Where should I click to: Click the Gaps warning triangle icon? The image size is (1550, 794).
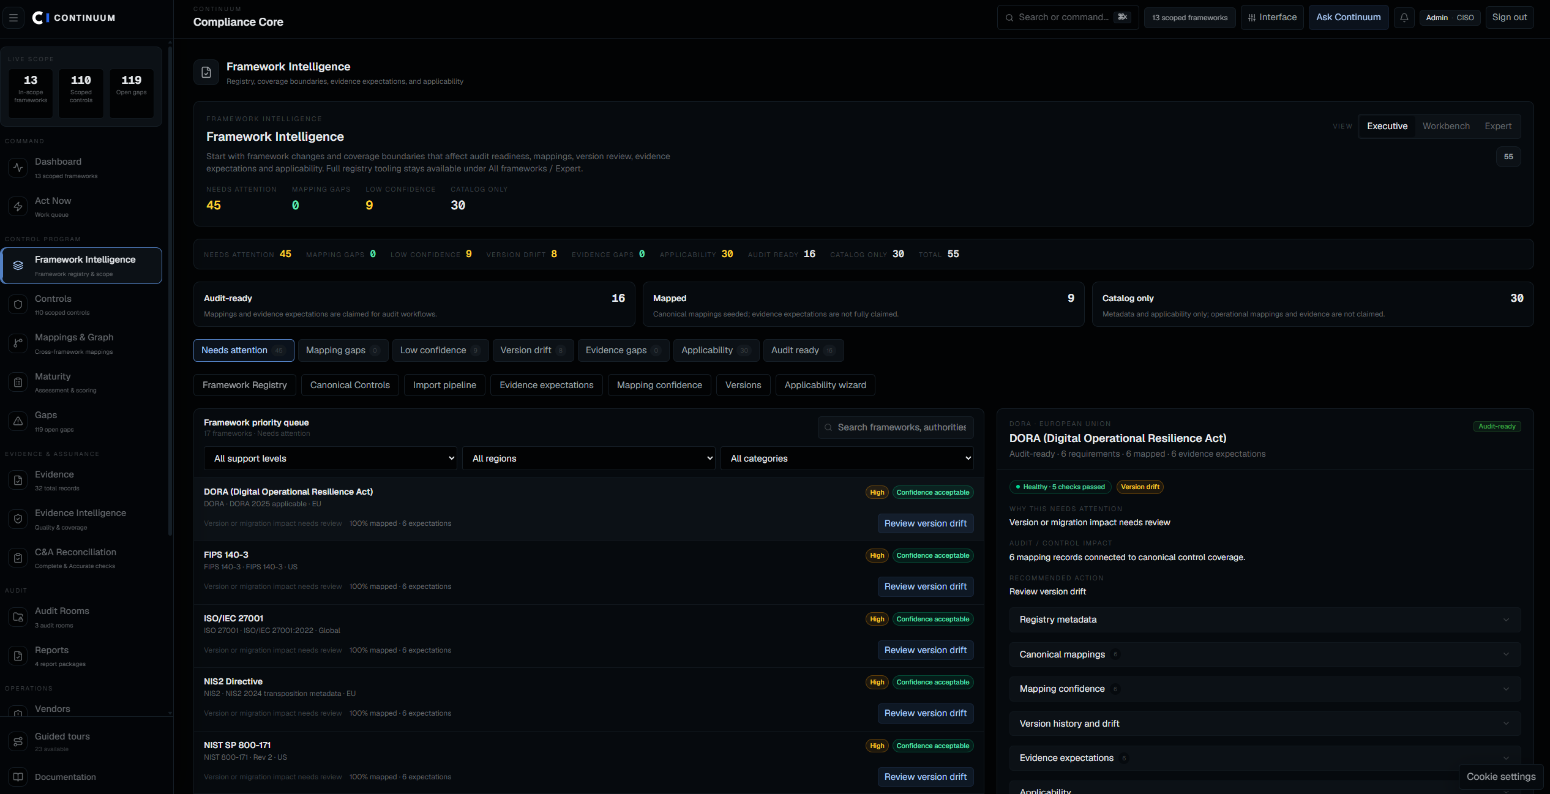tap(18, 421)
